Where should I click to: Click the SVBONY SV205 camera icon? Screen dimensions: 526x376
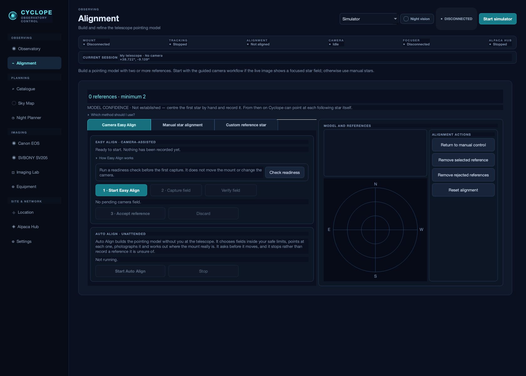(x=14, y=158)
